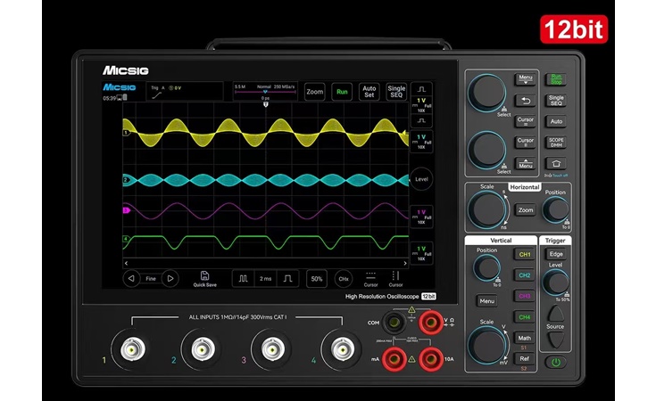The height and width of the screenshot is (401, 656).
Task: Hit the Auto hardware key
Action: [556, 121]
